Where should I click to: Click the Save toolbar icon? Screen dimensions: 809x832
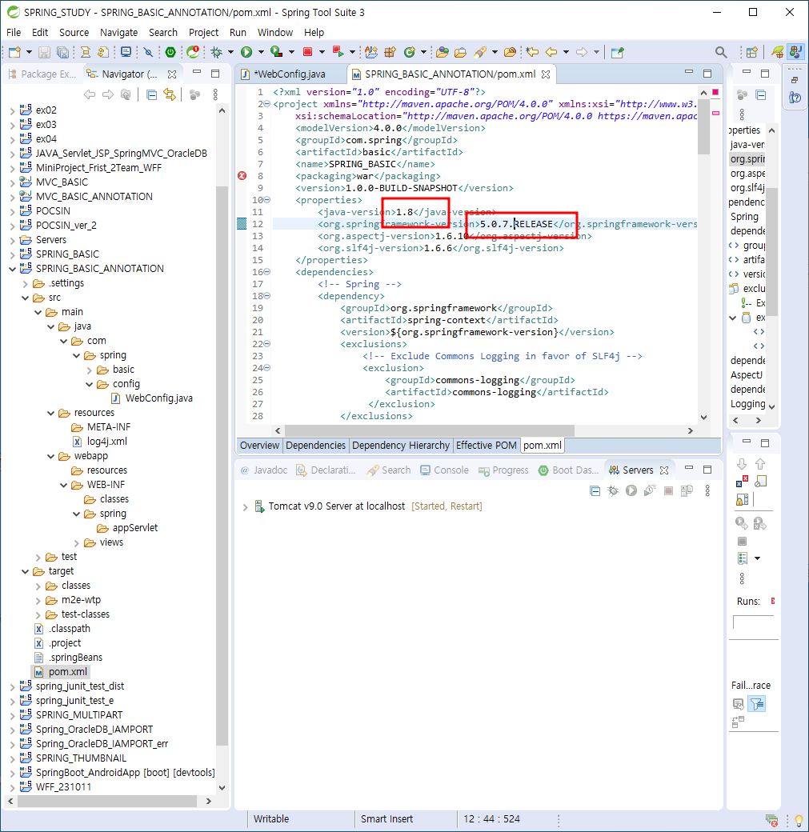pos(45,52)
